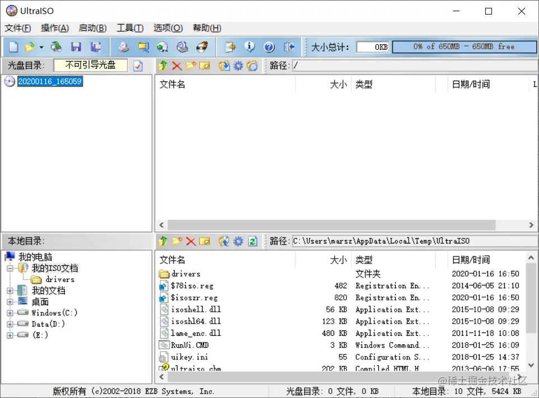
Task: Click the Save As icon
Action: (96, 47)
